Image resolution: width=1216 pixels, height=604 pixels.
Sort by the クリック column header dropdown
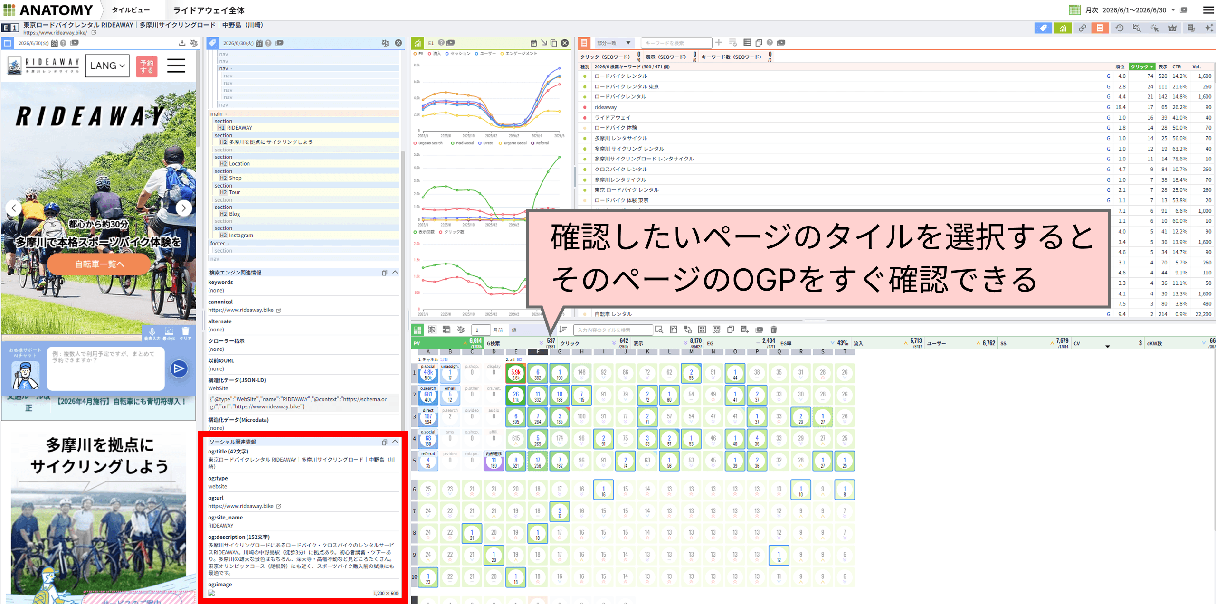[x=1141, y=67]
